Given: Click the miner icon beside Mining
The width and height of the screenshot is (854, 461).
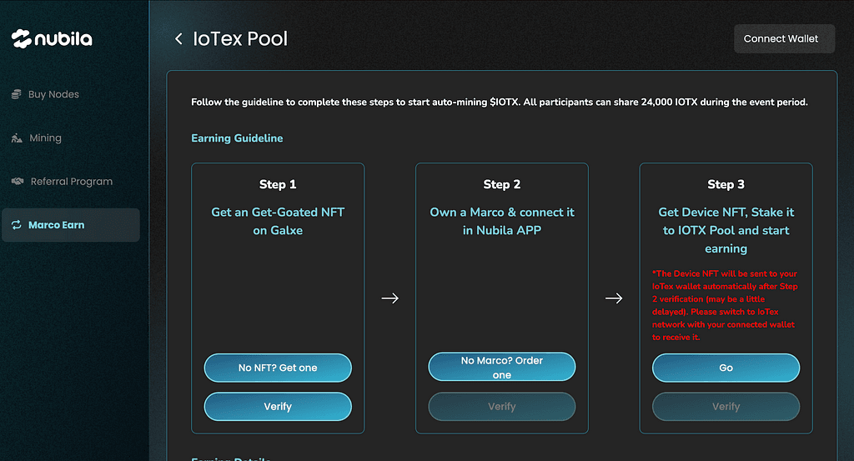Looking at the screenshot, I should [x=16, y=138].
